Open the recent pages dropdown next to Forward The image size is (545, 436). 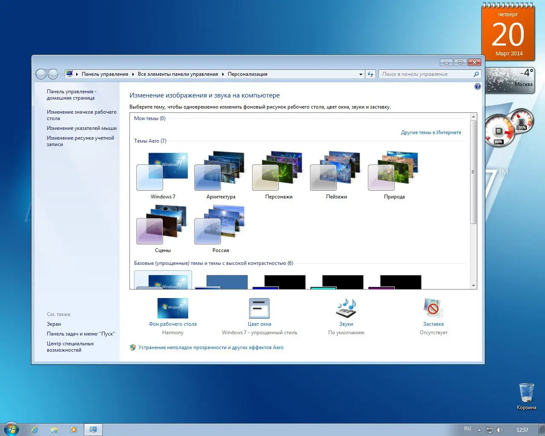[x=61, y=74]
